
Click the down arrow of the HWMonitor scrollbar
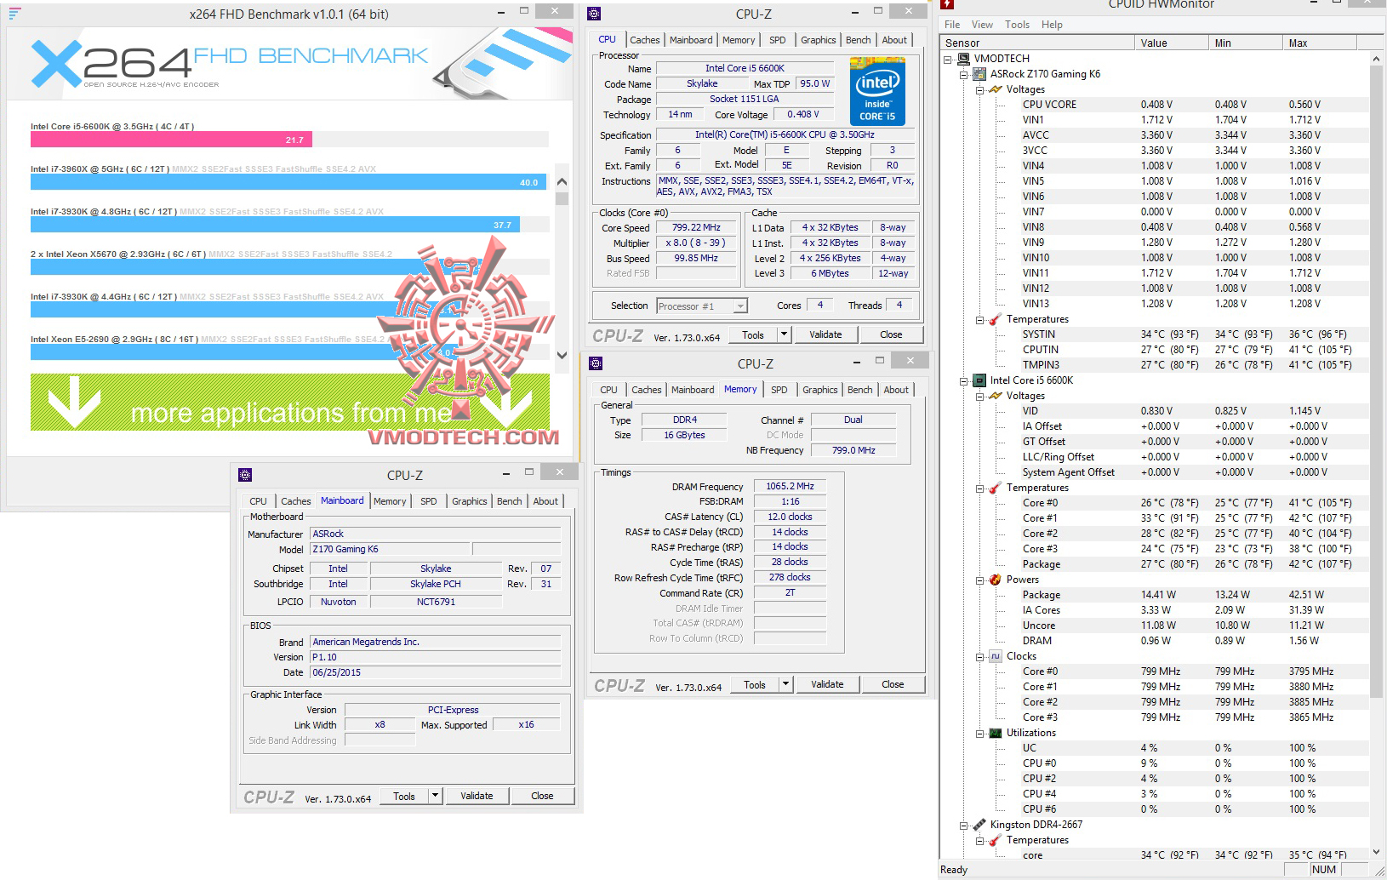pyautogui.click(x=1377, y=852)
